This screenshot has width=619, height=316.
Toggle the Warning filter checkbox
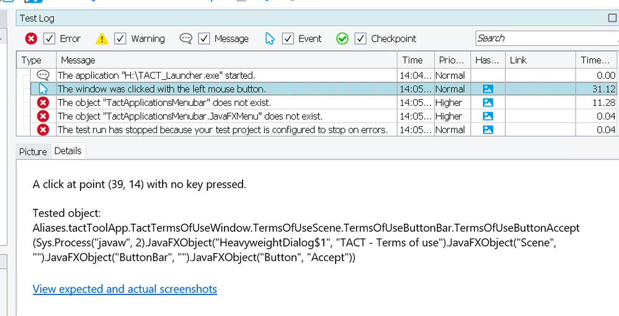[121, 38]
